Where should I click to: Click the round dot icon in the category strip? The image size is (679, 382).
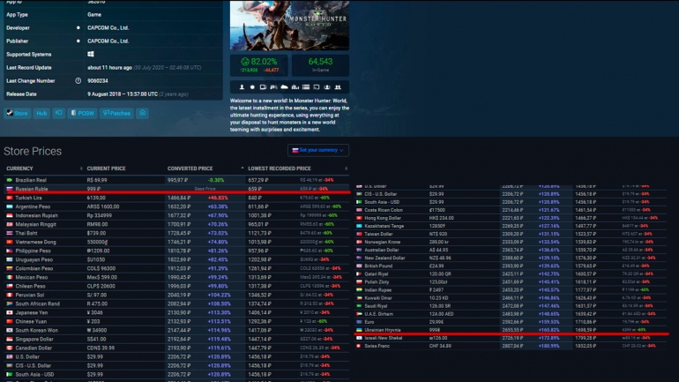[x=252, y=87]
